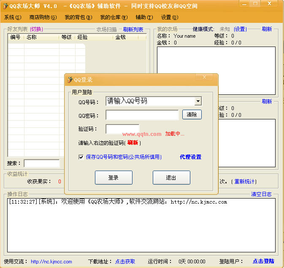Open the 我的背包(B) menu
Image resolution: width=284 pixels, height=268 pixels.
[x=78, y=17]
